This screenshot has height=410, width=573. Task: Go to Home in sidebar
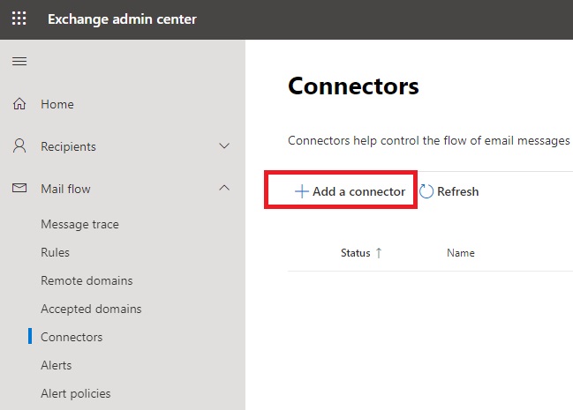[57, 104]
